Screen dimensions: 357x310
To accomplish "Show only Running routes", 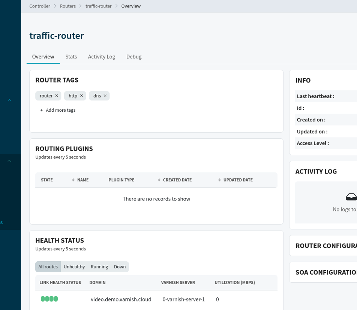I will coord(99,267).
